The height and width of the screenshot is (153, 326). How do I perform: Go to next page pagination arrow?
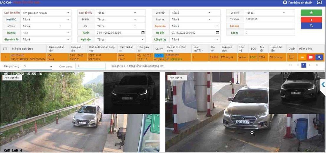(x=310, y=65)
